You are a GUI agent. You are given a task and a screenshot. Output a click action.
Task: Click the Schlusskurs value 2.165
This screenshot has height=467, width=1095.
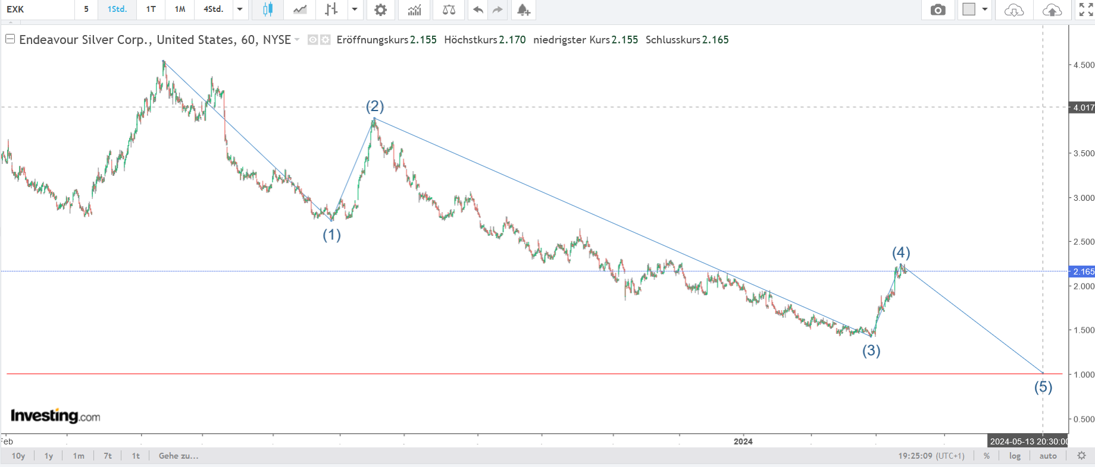click(715, 40)
